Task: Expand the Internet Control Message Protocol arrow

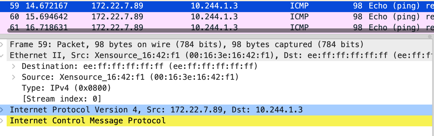Action: click(2, 121)
